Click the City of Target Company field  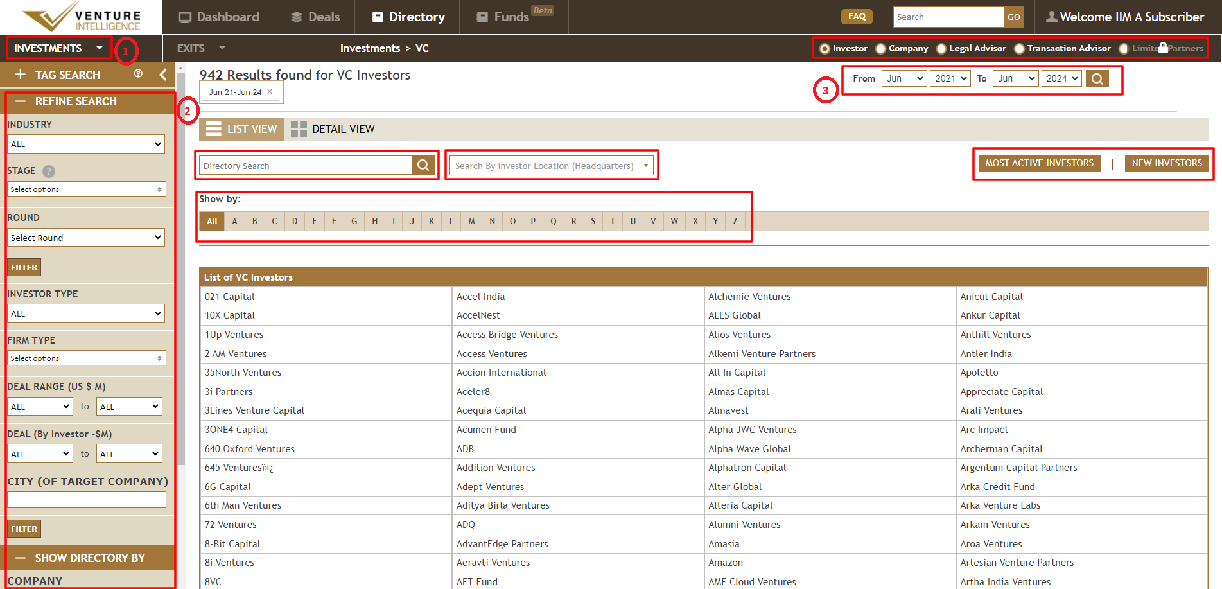click(x=87, y=500)
